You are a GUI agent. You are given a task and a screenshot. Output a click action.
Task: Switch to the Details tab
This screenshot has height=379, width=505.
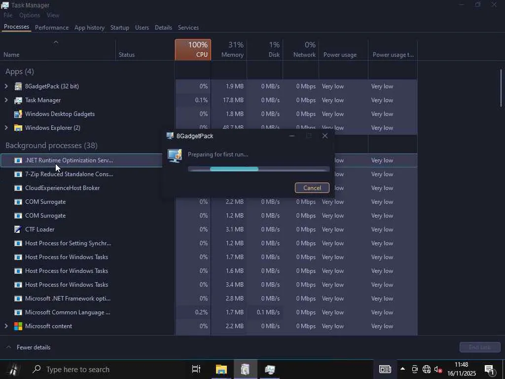(163, 28)
